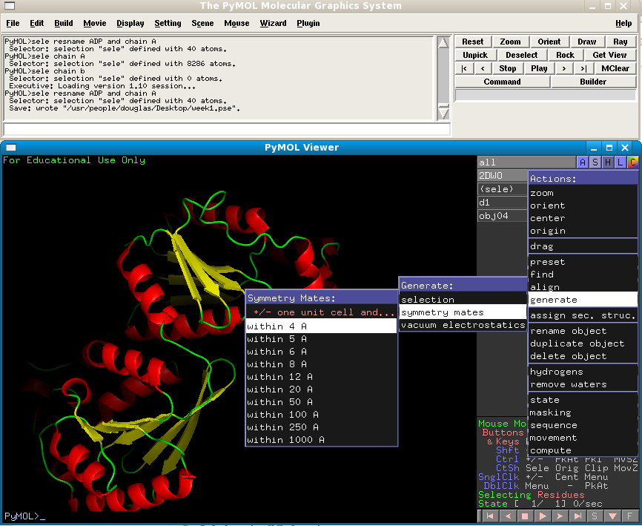
Task: Click the 'L' label button for all
Action: 621,162
